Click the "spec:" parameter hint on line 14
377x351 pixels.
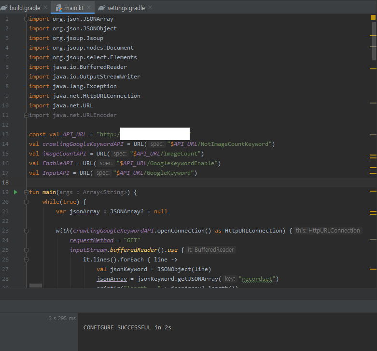157,144
